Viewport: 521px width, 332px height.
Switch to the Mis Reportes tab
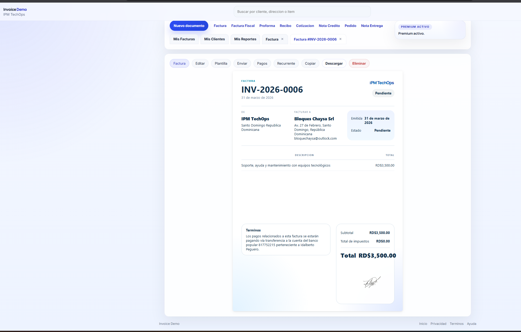tap(245, 39)
